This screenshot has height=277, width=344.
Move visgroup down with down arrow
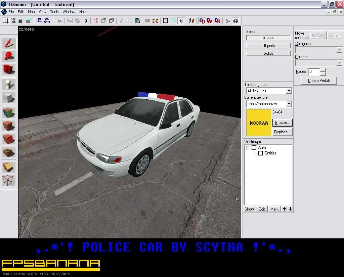pyautogui.click(x=291, y=209)
